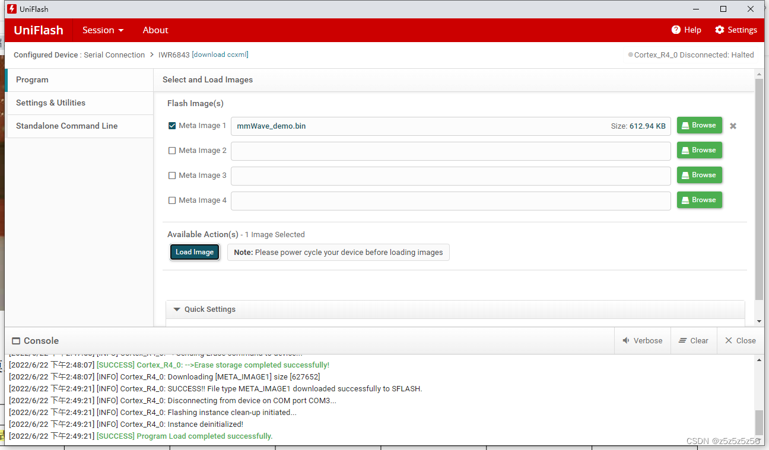
Task: Click the main panel scroll-down arrow
Action: click(759, 321)
